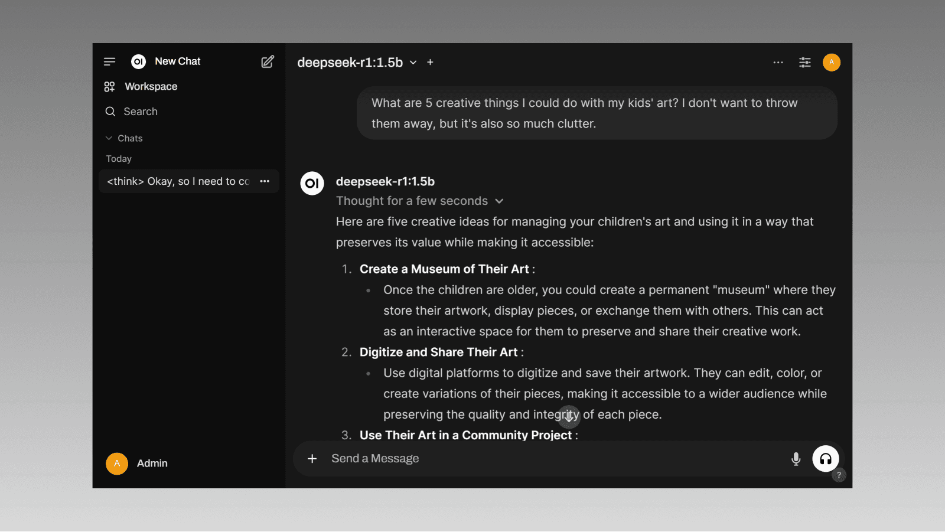945x532 pixels.
Task: Open chat controls sliders icon
Action: (805, 62)
